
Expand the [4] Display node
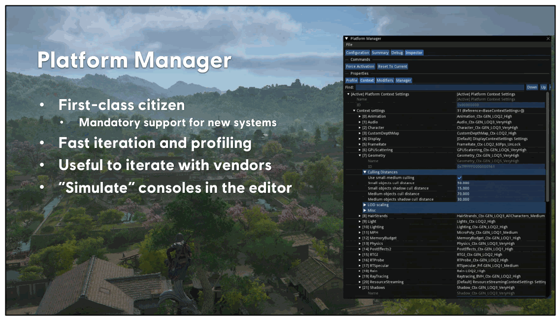click(360, 139)
